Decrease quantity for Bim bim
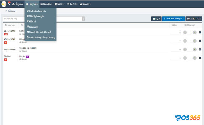The image size is (204, 125). (185, 58)
